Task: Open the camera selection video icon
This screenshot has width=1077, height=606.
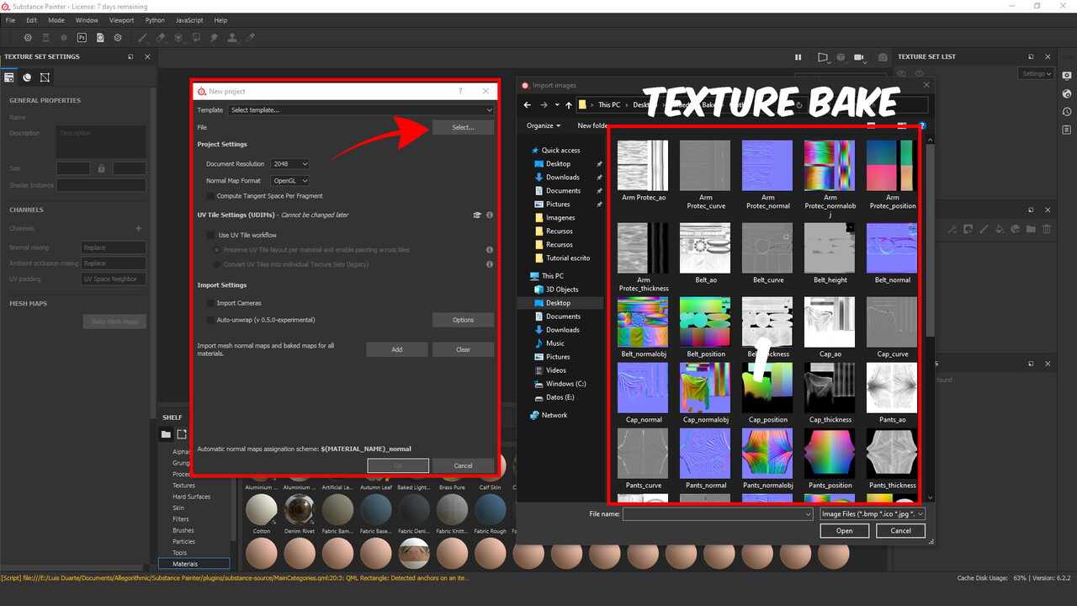Action: [860, 57]
